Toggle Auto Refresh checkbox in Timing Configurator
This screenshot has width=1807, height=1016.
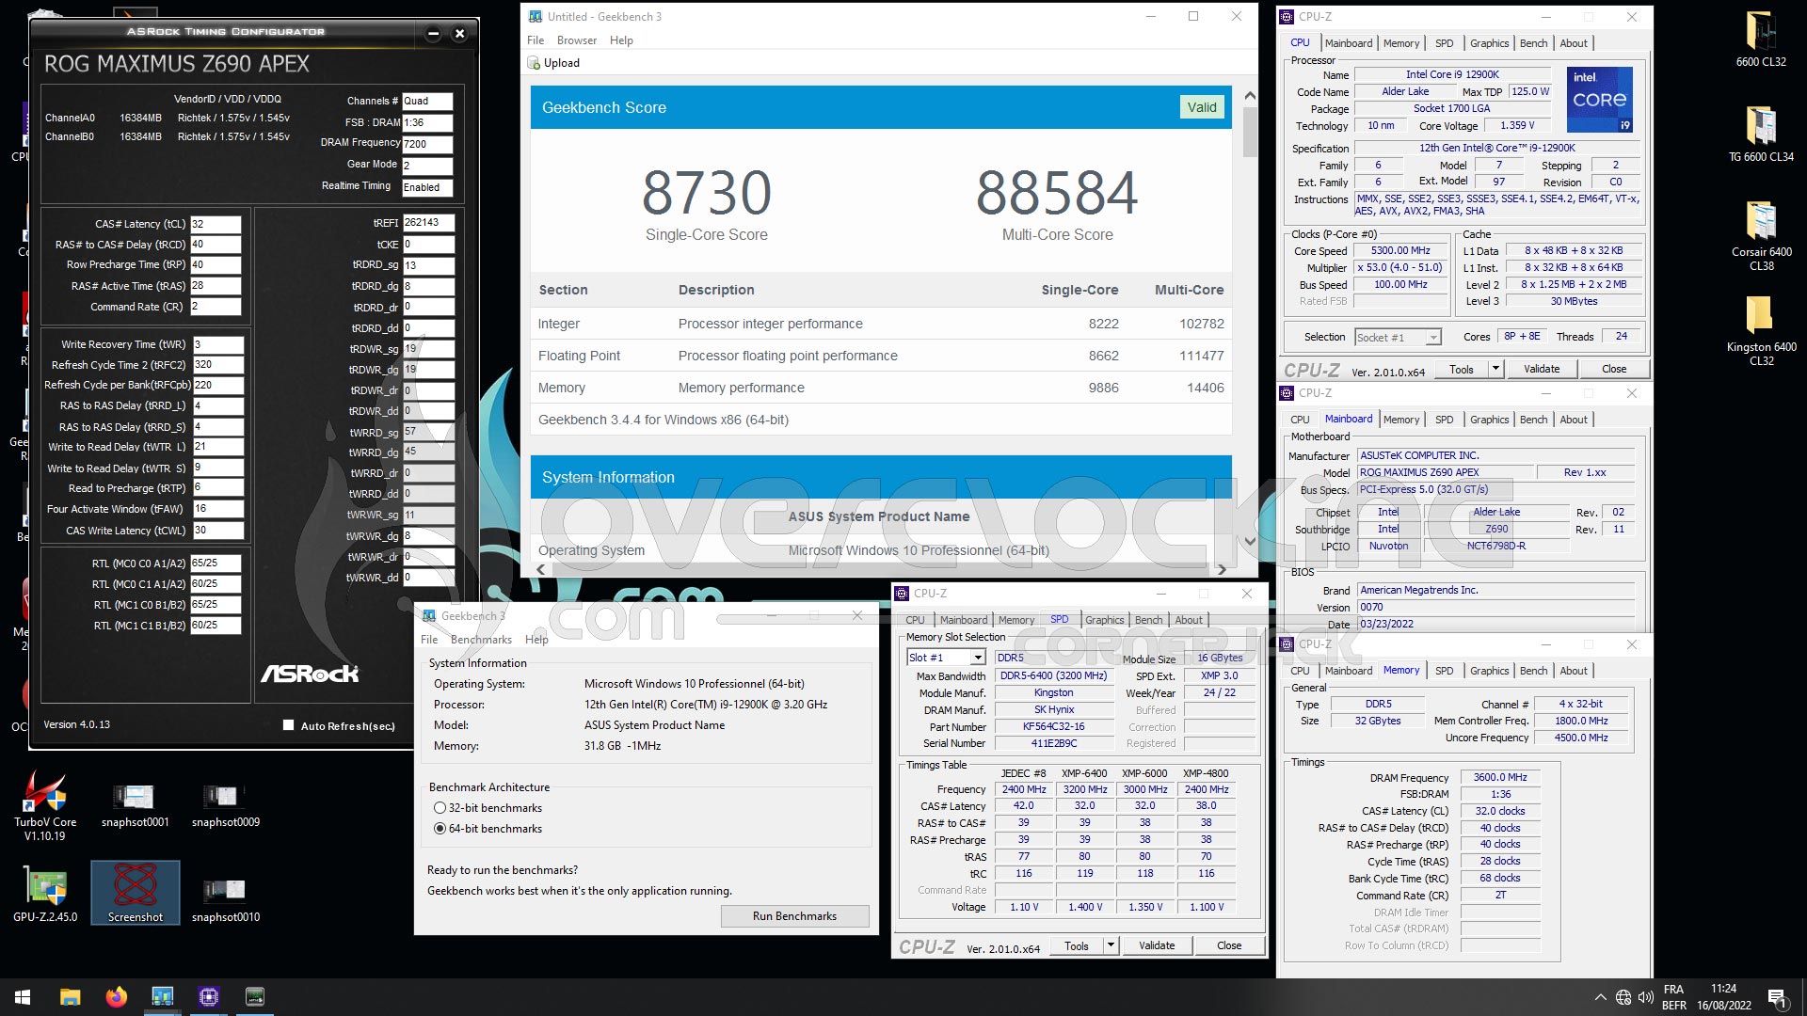289,725
